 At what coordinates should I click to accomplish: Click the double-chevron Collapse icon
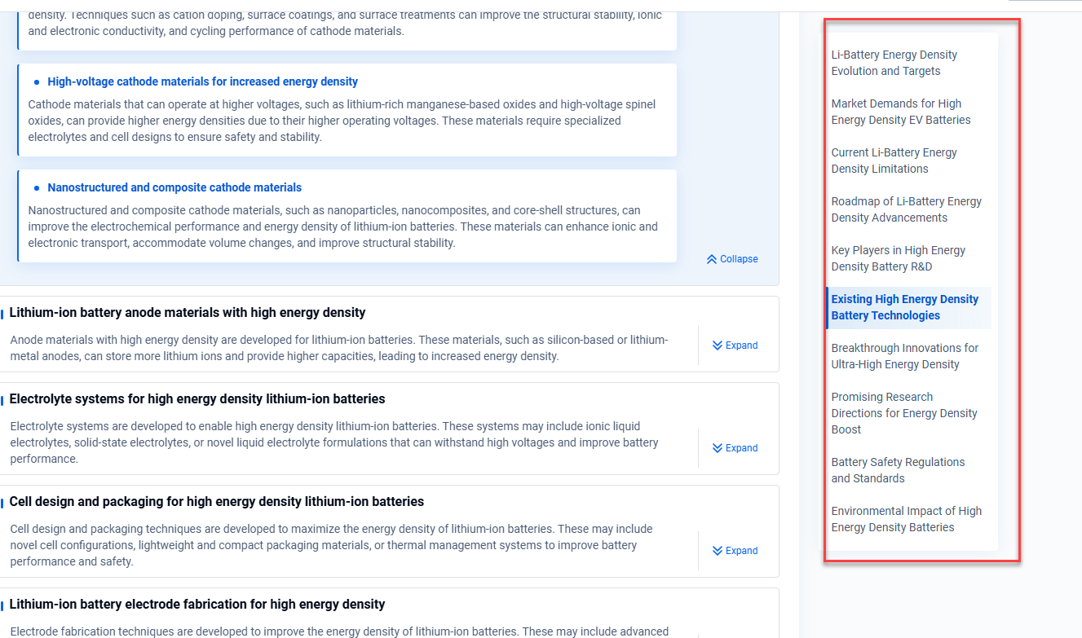pos(712,259)
